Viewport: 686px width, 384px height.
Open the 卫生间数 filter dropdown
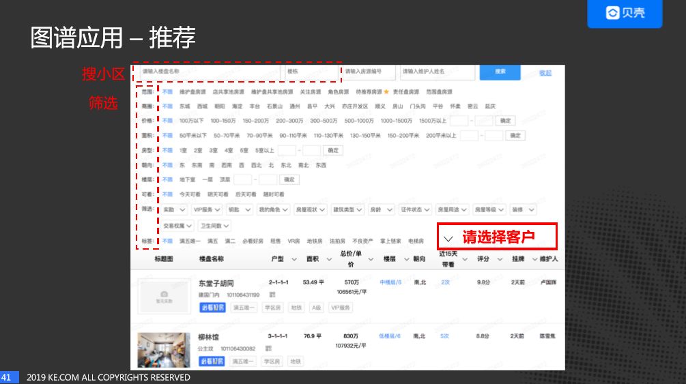215,226
